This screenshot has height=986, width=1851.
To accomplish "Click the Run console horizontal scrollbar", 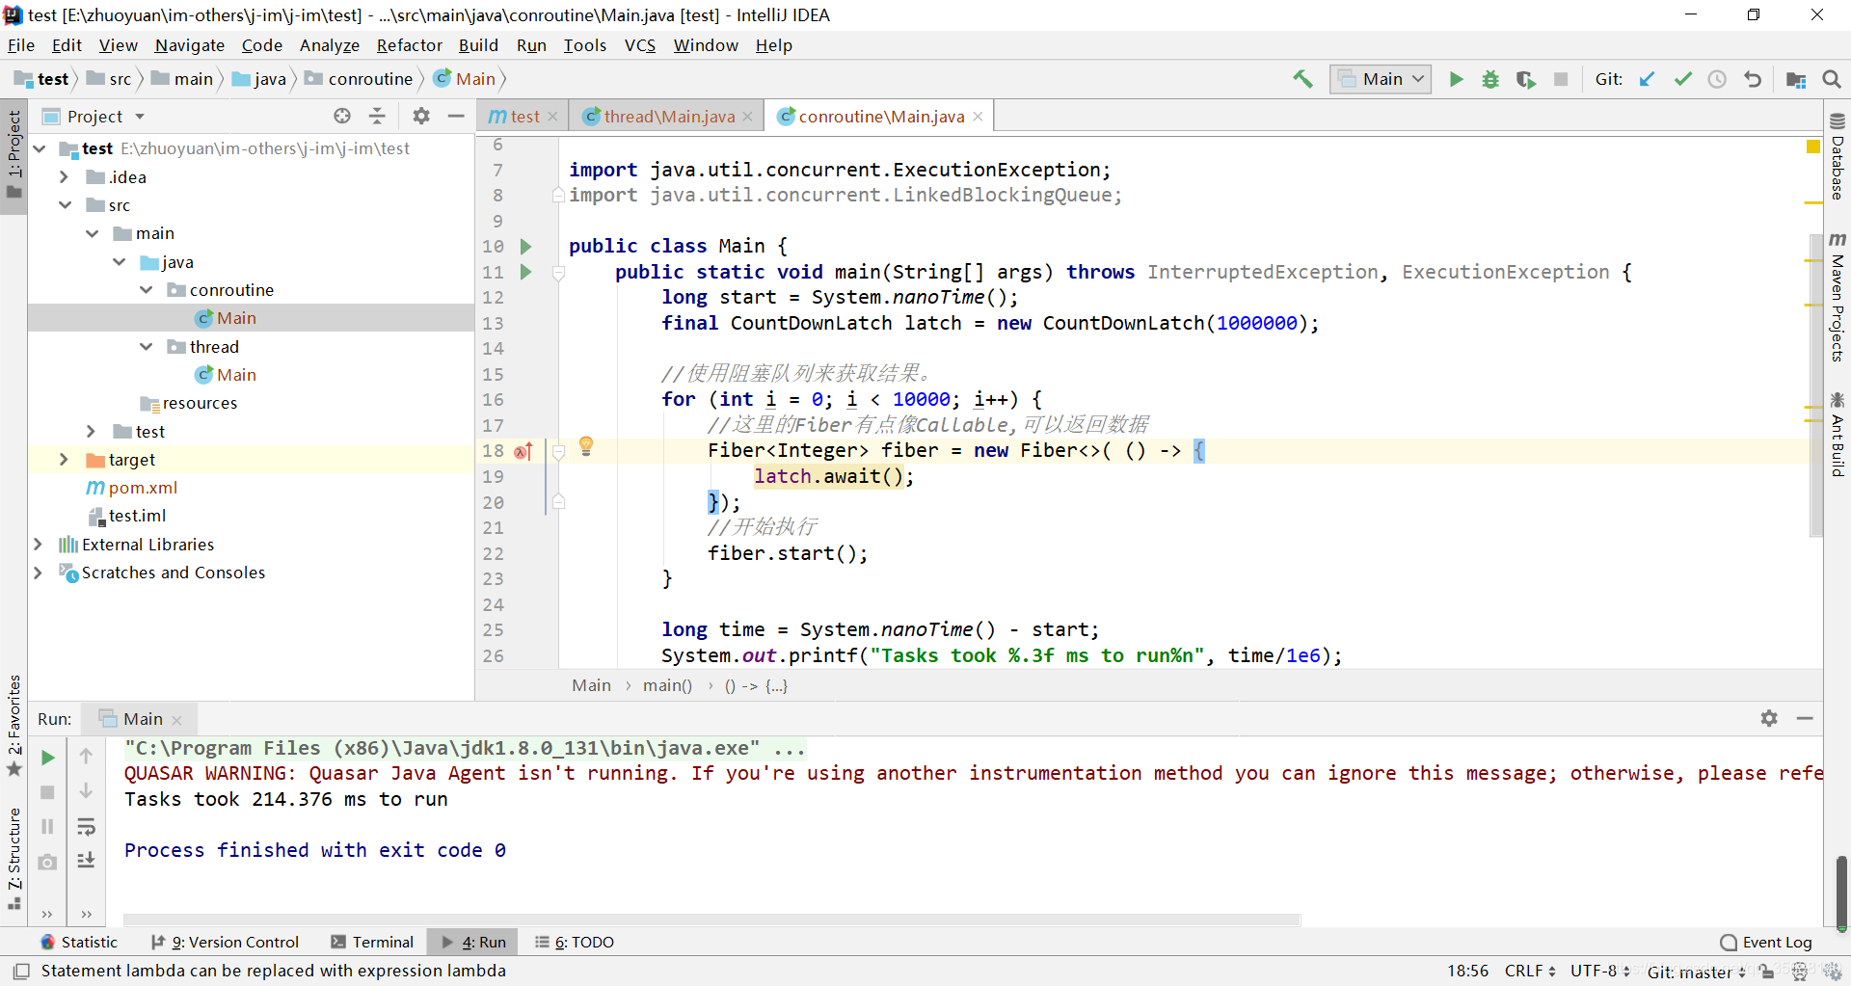I will pos(712,919).
